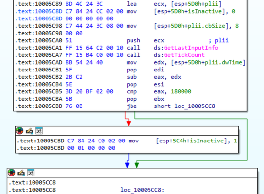Screen dimensions: 264x194
Task: Click address .text:10005CBD mov line
Action: click(40, 141)
